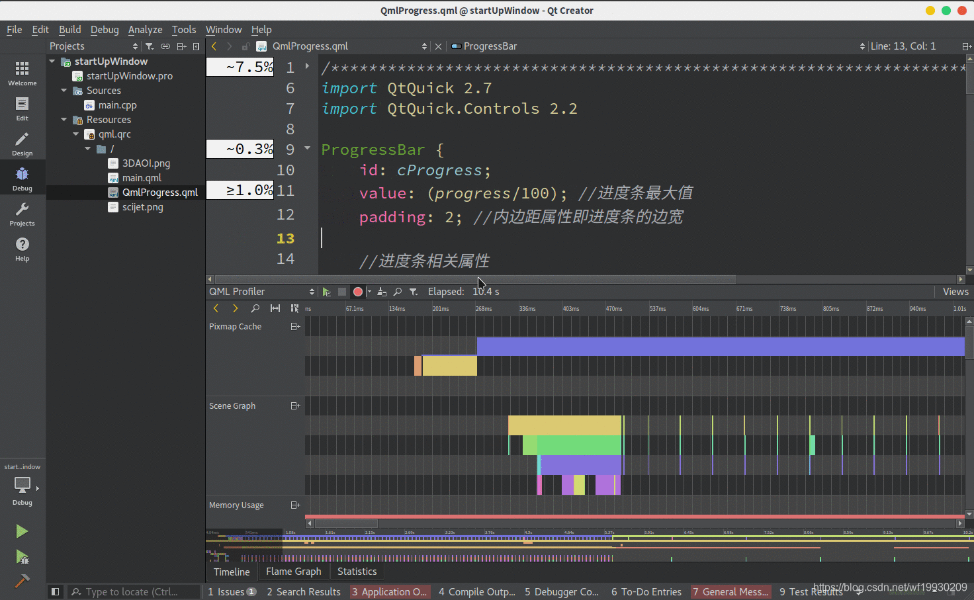Open QML Profiler tool dropdown
The image size is (974, 600).
point(263,292)
